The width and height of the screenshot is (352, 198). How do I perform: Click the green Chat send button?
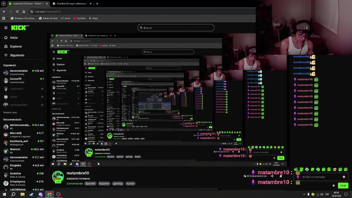pyautogui.click(x=343, y=186)
